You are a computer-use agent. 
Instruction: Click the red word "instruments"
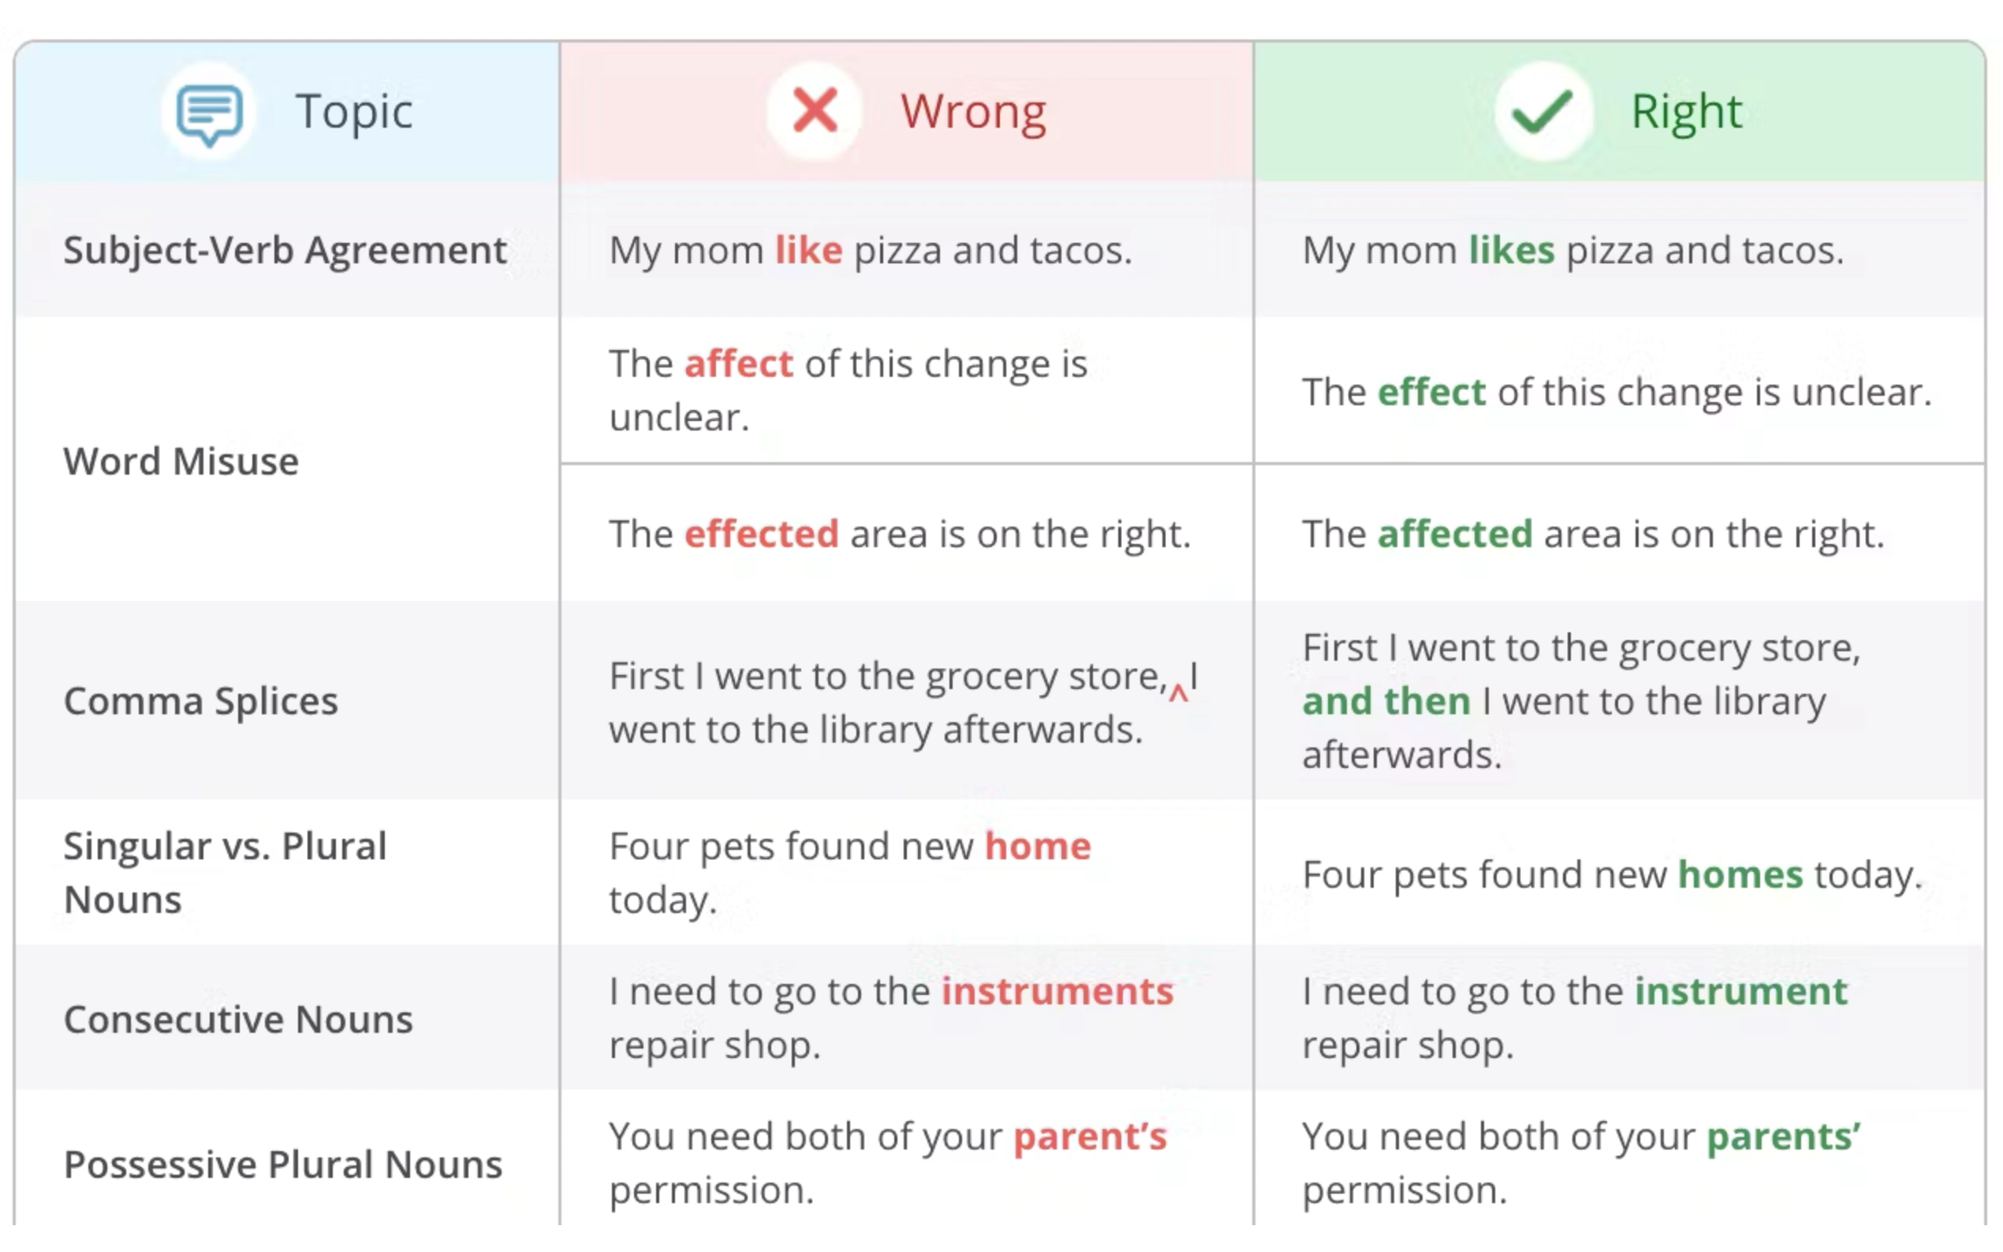click(1057, 991)
